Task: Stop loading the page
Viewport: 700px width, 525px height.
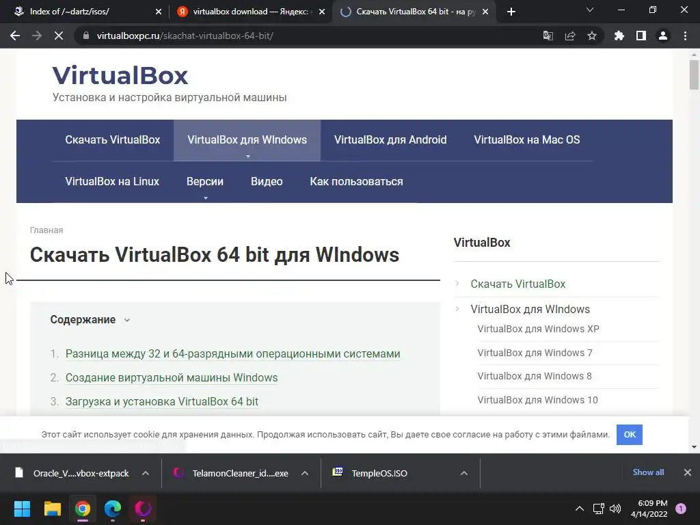Action: (x=59, y=36)
